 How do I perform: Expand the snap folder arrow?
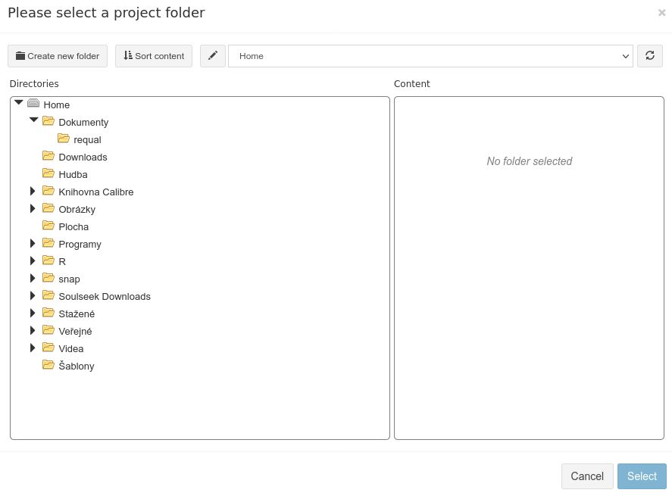tap(33, 278)
